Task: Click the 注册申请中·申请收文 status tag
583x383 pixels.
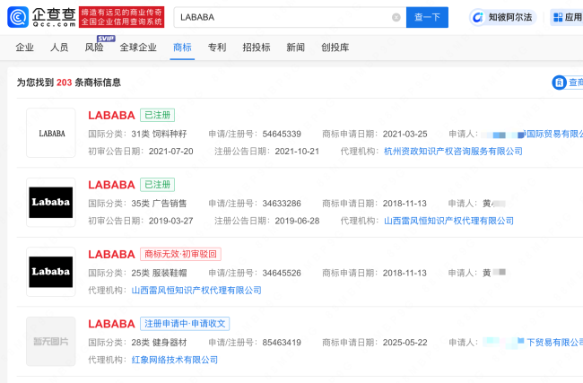Action: pos(185,324)
